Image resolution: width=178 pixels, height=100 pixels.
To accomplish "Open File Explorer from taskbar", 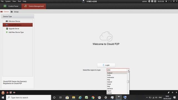I will point(73,97).
